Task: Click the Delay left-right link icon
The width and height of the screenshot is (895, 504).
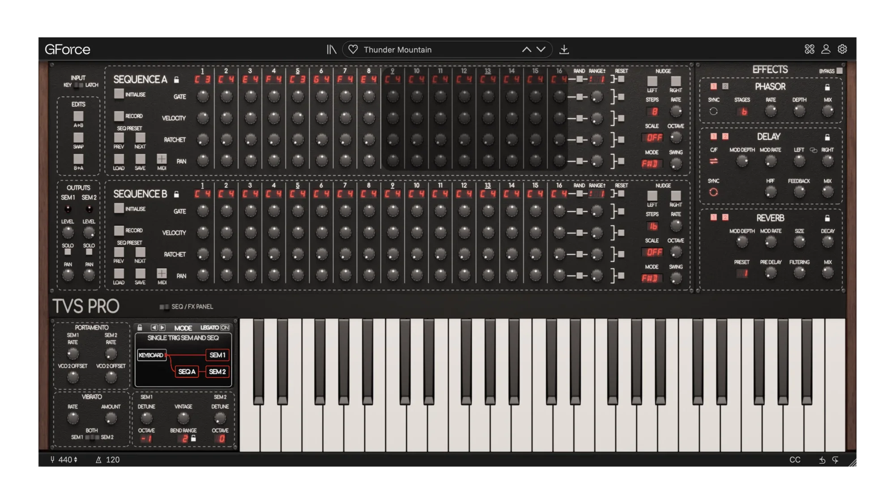Action: pyautogui.click(x=814, y=150)
